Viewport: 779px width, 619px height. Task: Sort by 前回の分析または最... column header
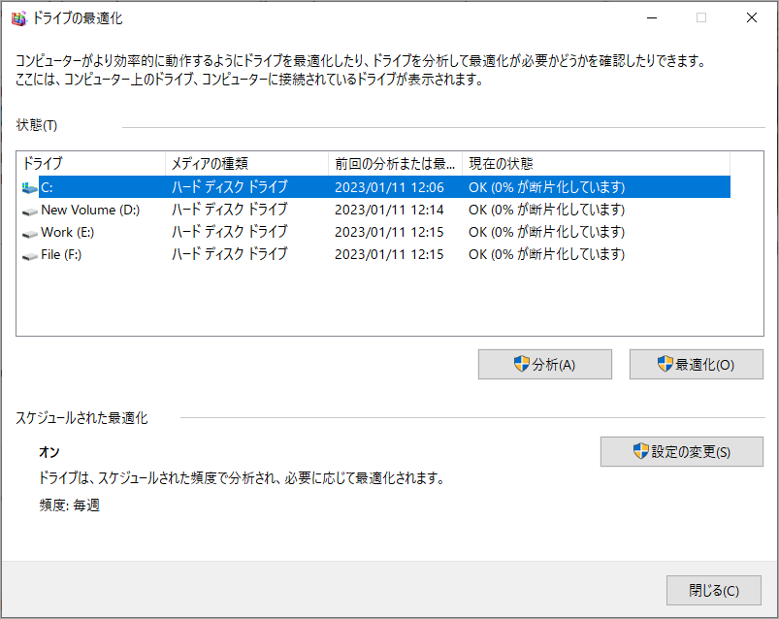pos(396,163)
